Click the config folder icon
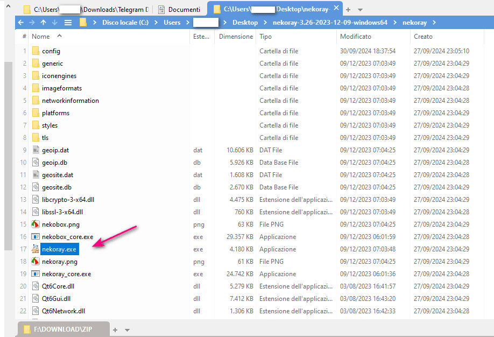Screen dimensions: 494x337 [36, 51]
